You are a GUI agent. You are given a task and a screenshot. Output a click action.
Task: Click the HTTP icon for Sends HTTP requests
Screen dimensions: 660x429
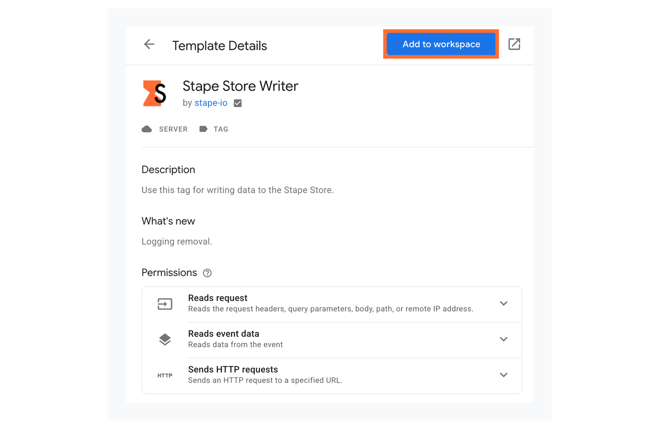[x=165, y=375]
